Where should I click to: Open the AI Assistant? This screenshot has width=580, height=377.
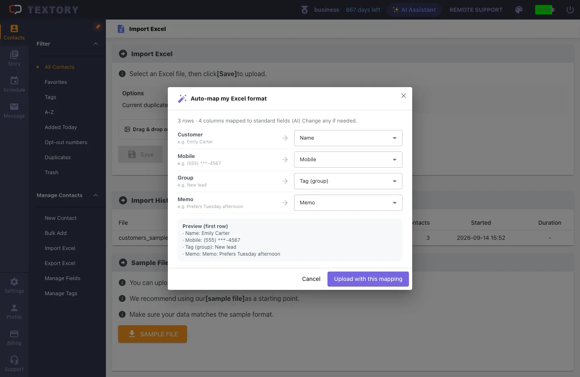414,10
